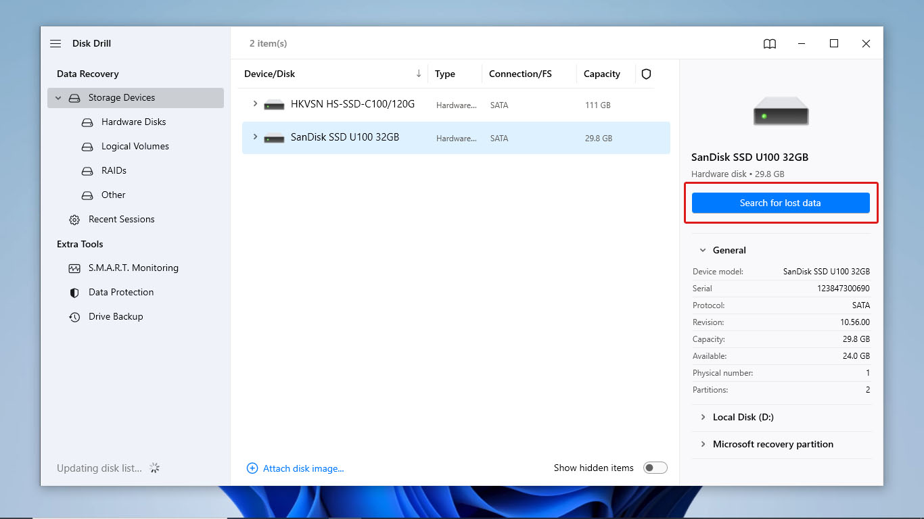Collapse the General section
Viewport: 924px width, 519px height.
point(703,250)
